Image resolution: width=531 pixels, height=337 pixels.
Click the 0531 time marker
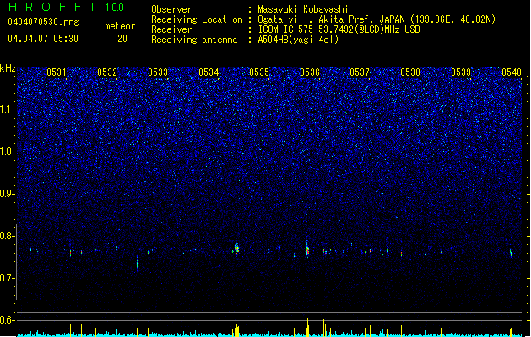click(57, 72)
